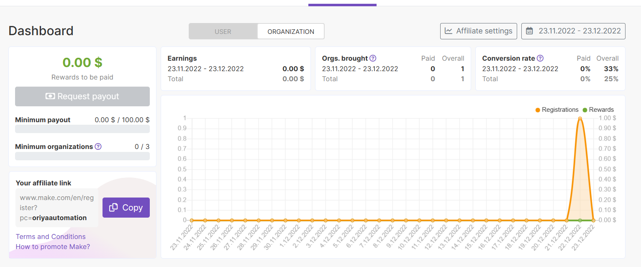Open the Terms and Conditions link
The width and height of the screenshot is (641, 267).
click(x=51, y=236)
